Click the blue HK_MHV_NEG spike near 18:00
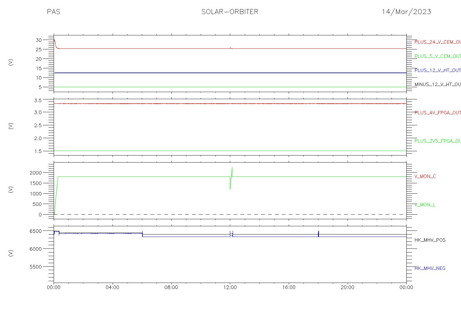Image resolution: width=461 pixels, height=311 pixels. point(318,234)
